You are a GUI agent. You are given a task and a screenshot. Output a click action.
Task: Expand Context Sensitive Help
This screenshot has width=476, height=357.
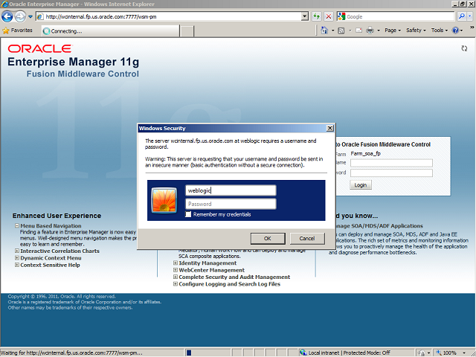(x=17, y=265)
